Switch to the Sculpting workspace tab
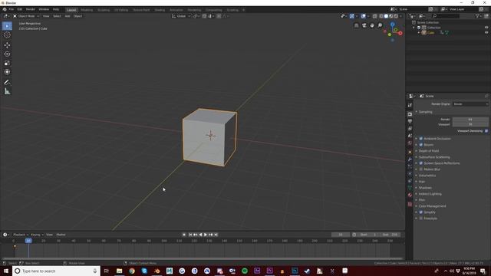Image resolution: width=491 pixels, height=276 pixels. [104, 10]
